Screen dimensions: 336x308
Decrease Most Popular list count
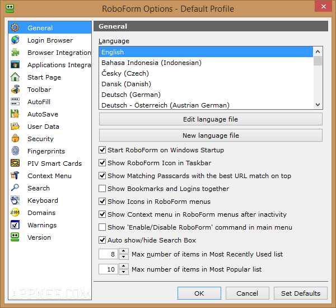click(124, 272)
